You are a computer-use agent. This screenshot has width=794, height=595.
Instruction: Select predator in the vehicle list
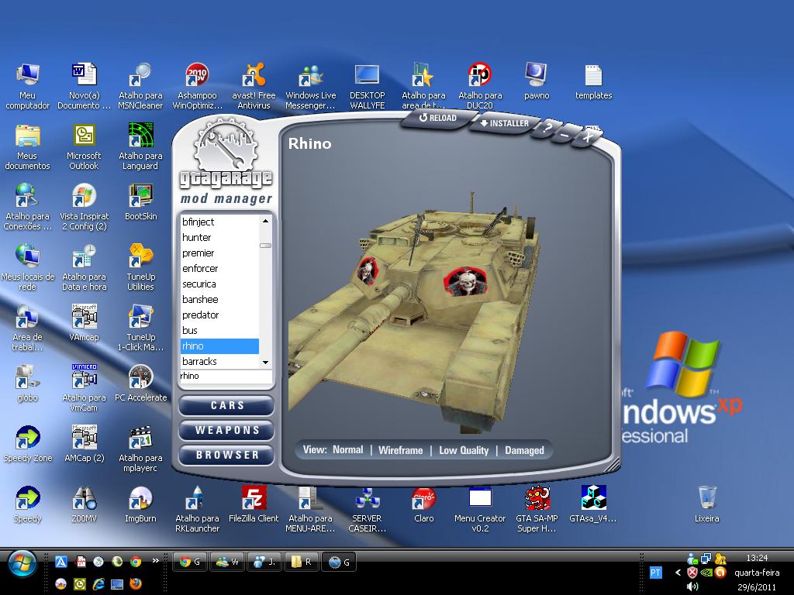[219, 315]
